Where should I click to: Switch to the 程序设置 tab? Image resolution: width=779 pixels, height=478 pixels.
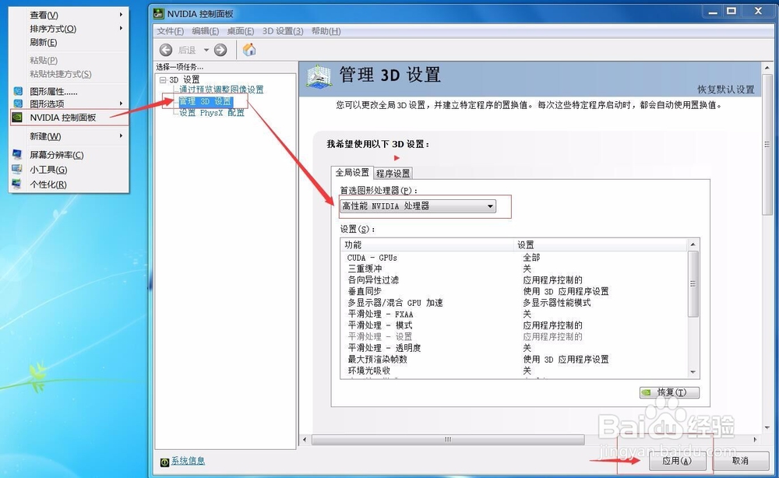click(393, 174)
